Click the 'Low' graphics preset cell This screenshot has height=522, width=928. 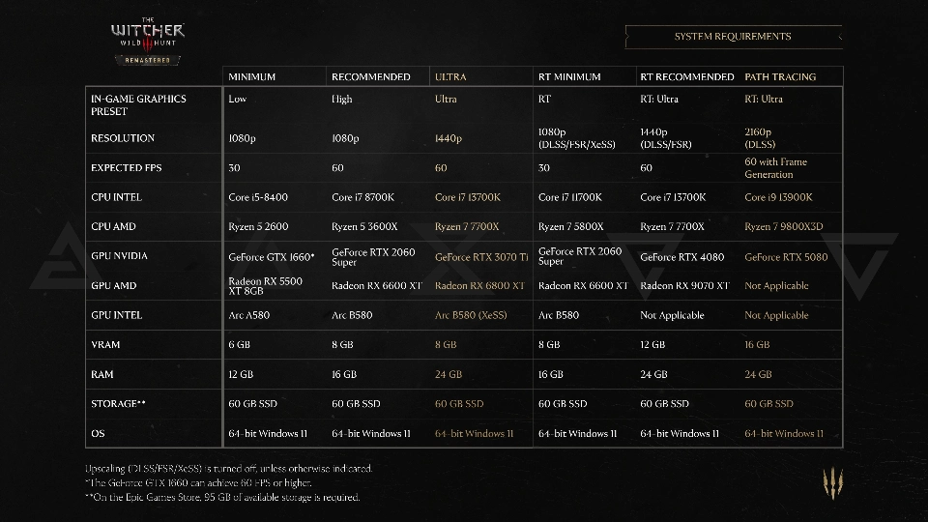(238, 99)
